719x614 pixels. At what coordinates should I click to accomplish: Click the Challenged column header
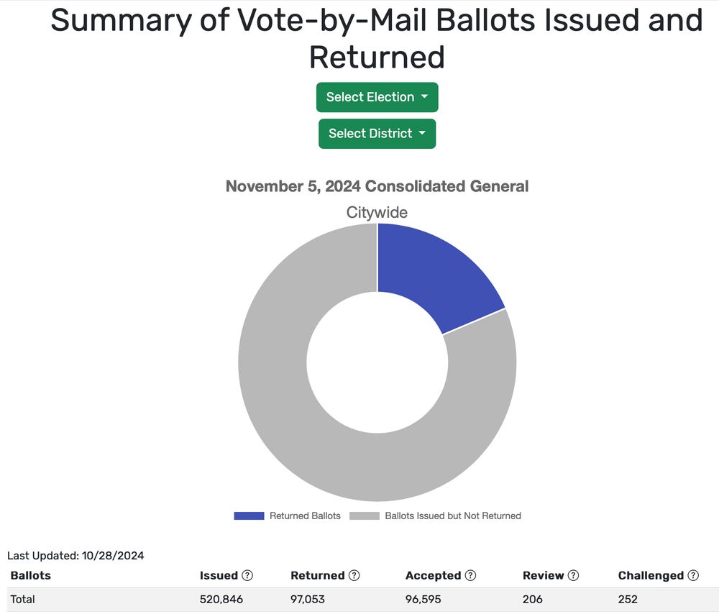click(x=651, y=575)
